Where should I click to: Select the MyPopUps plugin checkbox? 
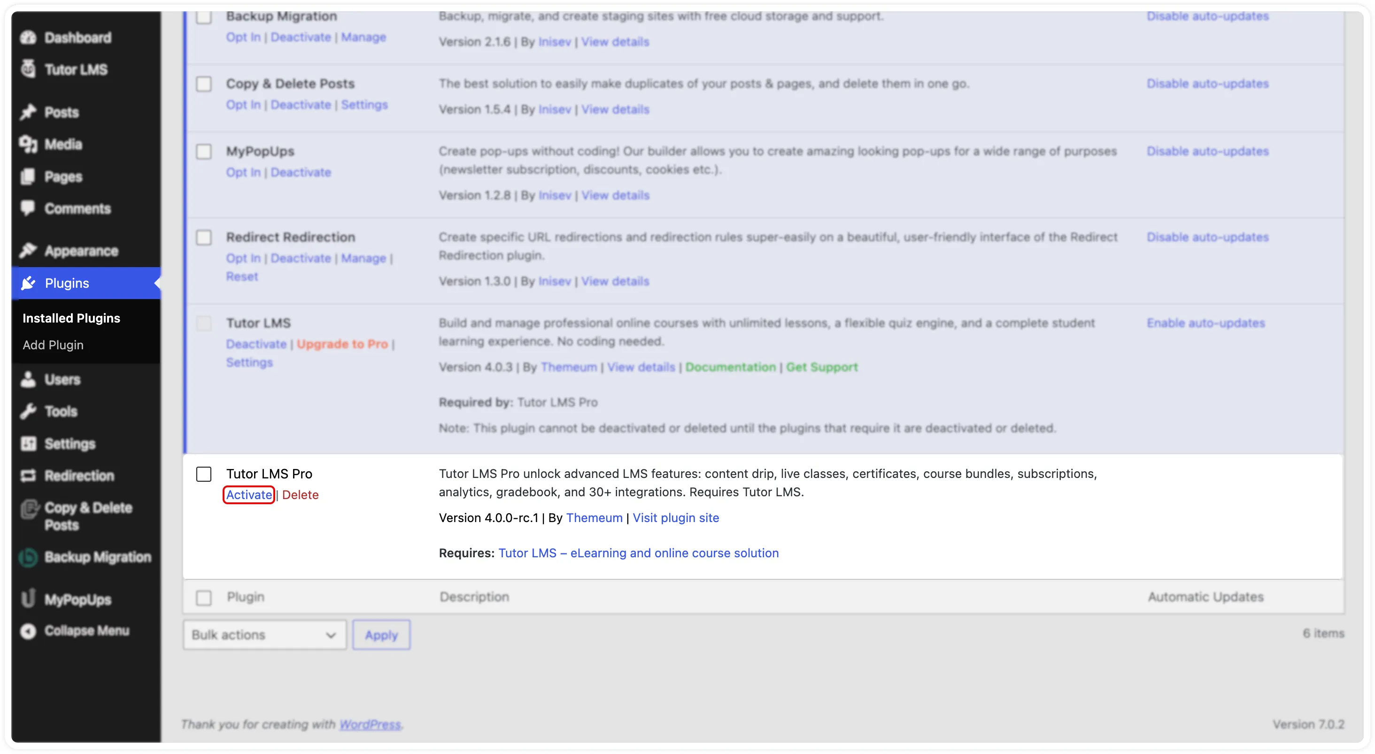203,152
